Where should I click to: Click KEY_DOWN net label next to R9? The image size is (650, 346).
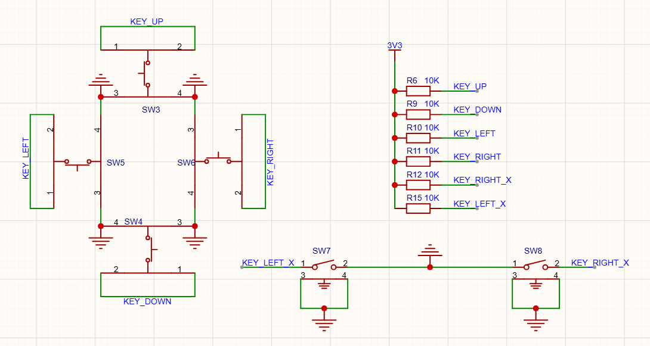pyautogui.click(x=478, y=110)
